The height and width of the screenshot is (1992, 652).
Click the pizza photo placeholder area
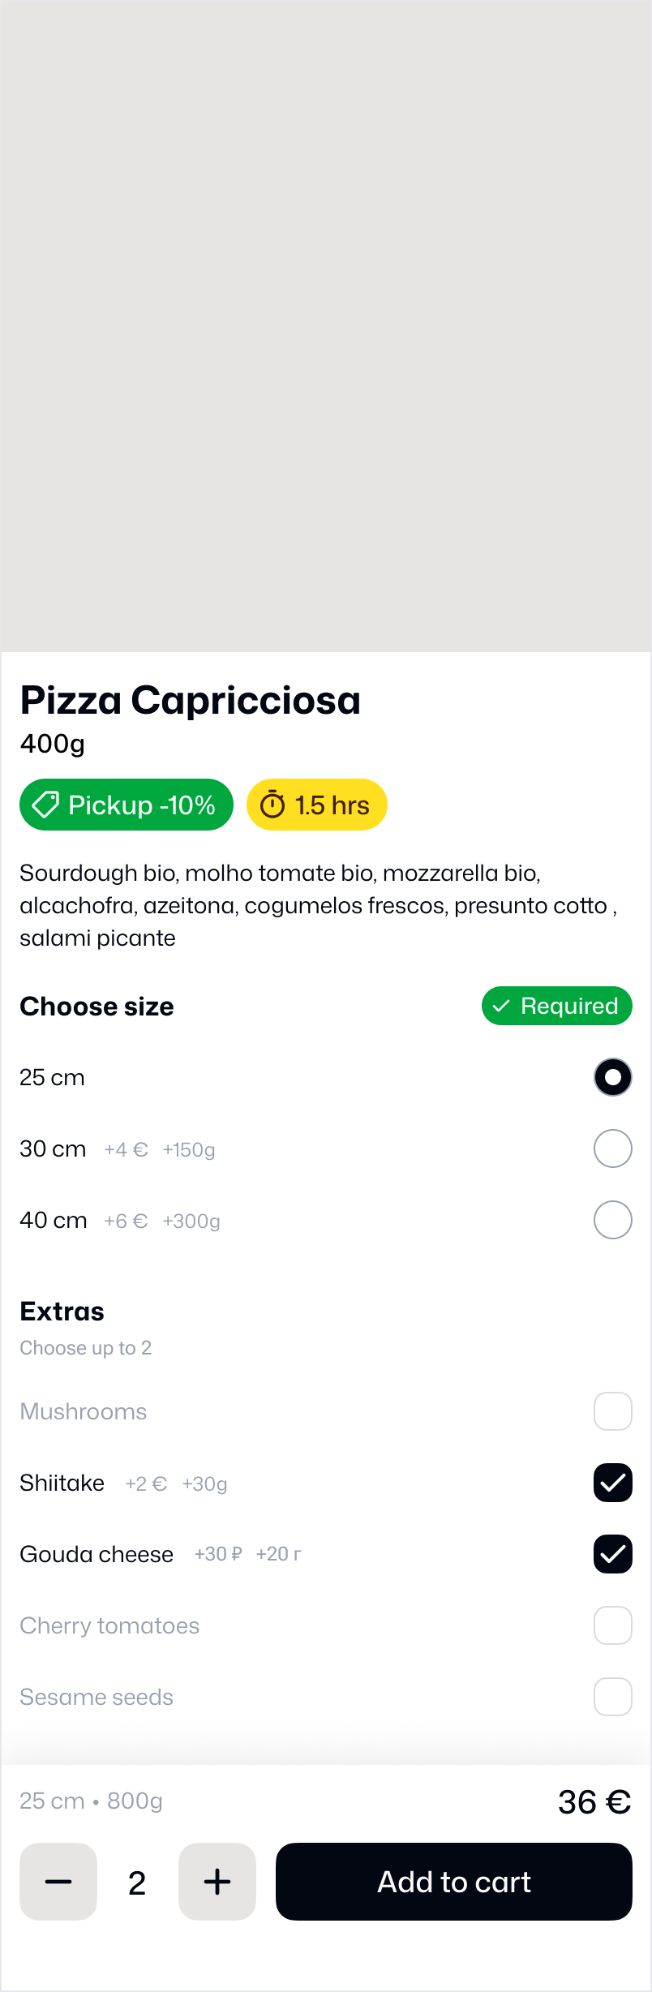tap(326, 326)
